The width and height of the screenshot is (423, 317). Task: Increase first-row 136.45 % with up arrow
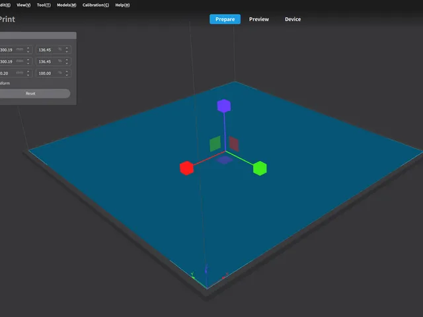(67, 48)
